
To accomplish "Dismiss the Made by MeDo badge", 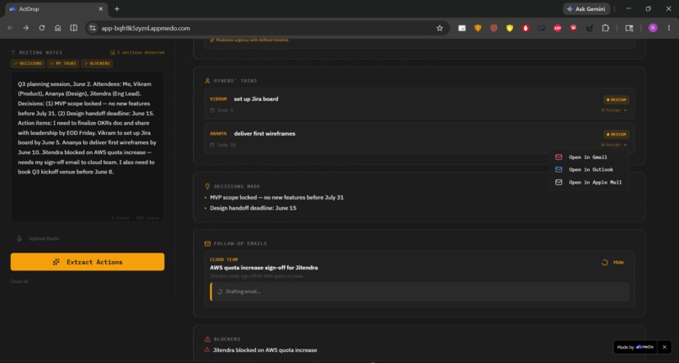I will point(665,347).
